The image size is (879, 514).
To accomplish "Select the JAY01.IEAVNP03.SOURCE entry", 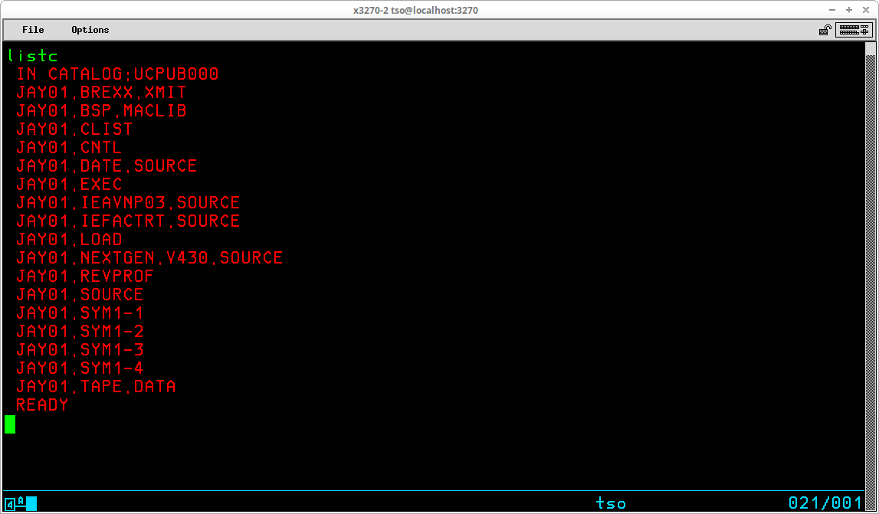I will [128, 202].
